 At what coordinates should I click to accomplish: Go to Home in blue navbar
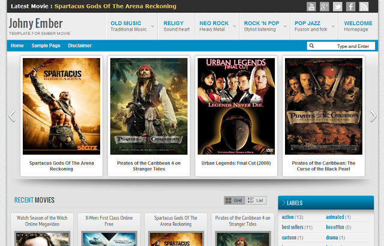17,46
